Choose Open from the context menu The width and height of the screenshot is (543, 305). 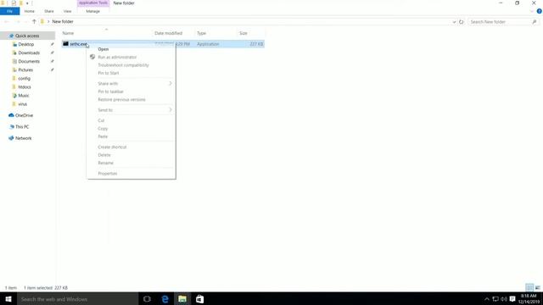(104, 49)
